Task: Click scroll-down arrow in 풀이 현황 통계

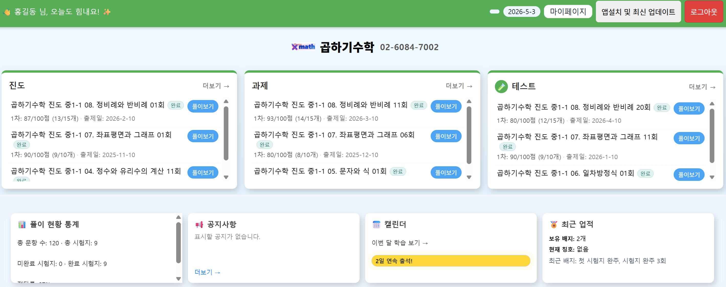Action: coord(178,279)
